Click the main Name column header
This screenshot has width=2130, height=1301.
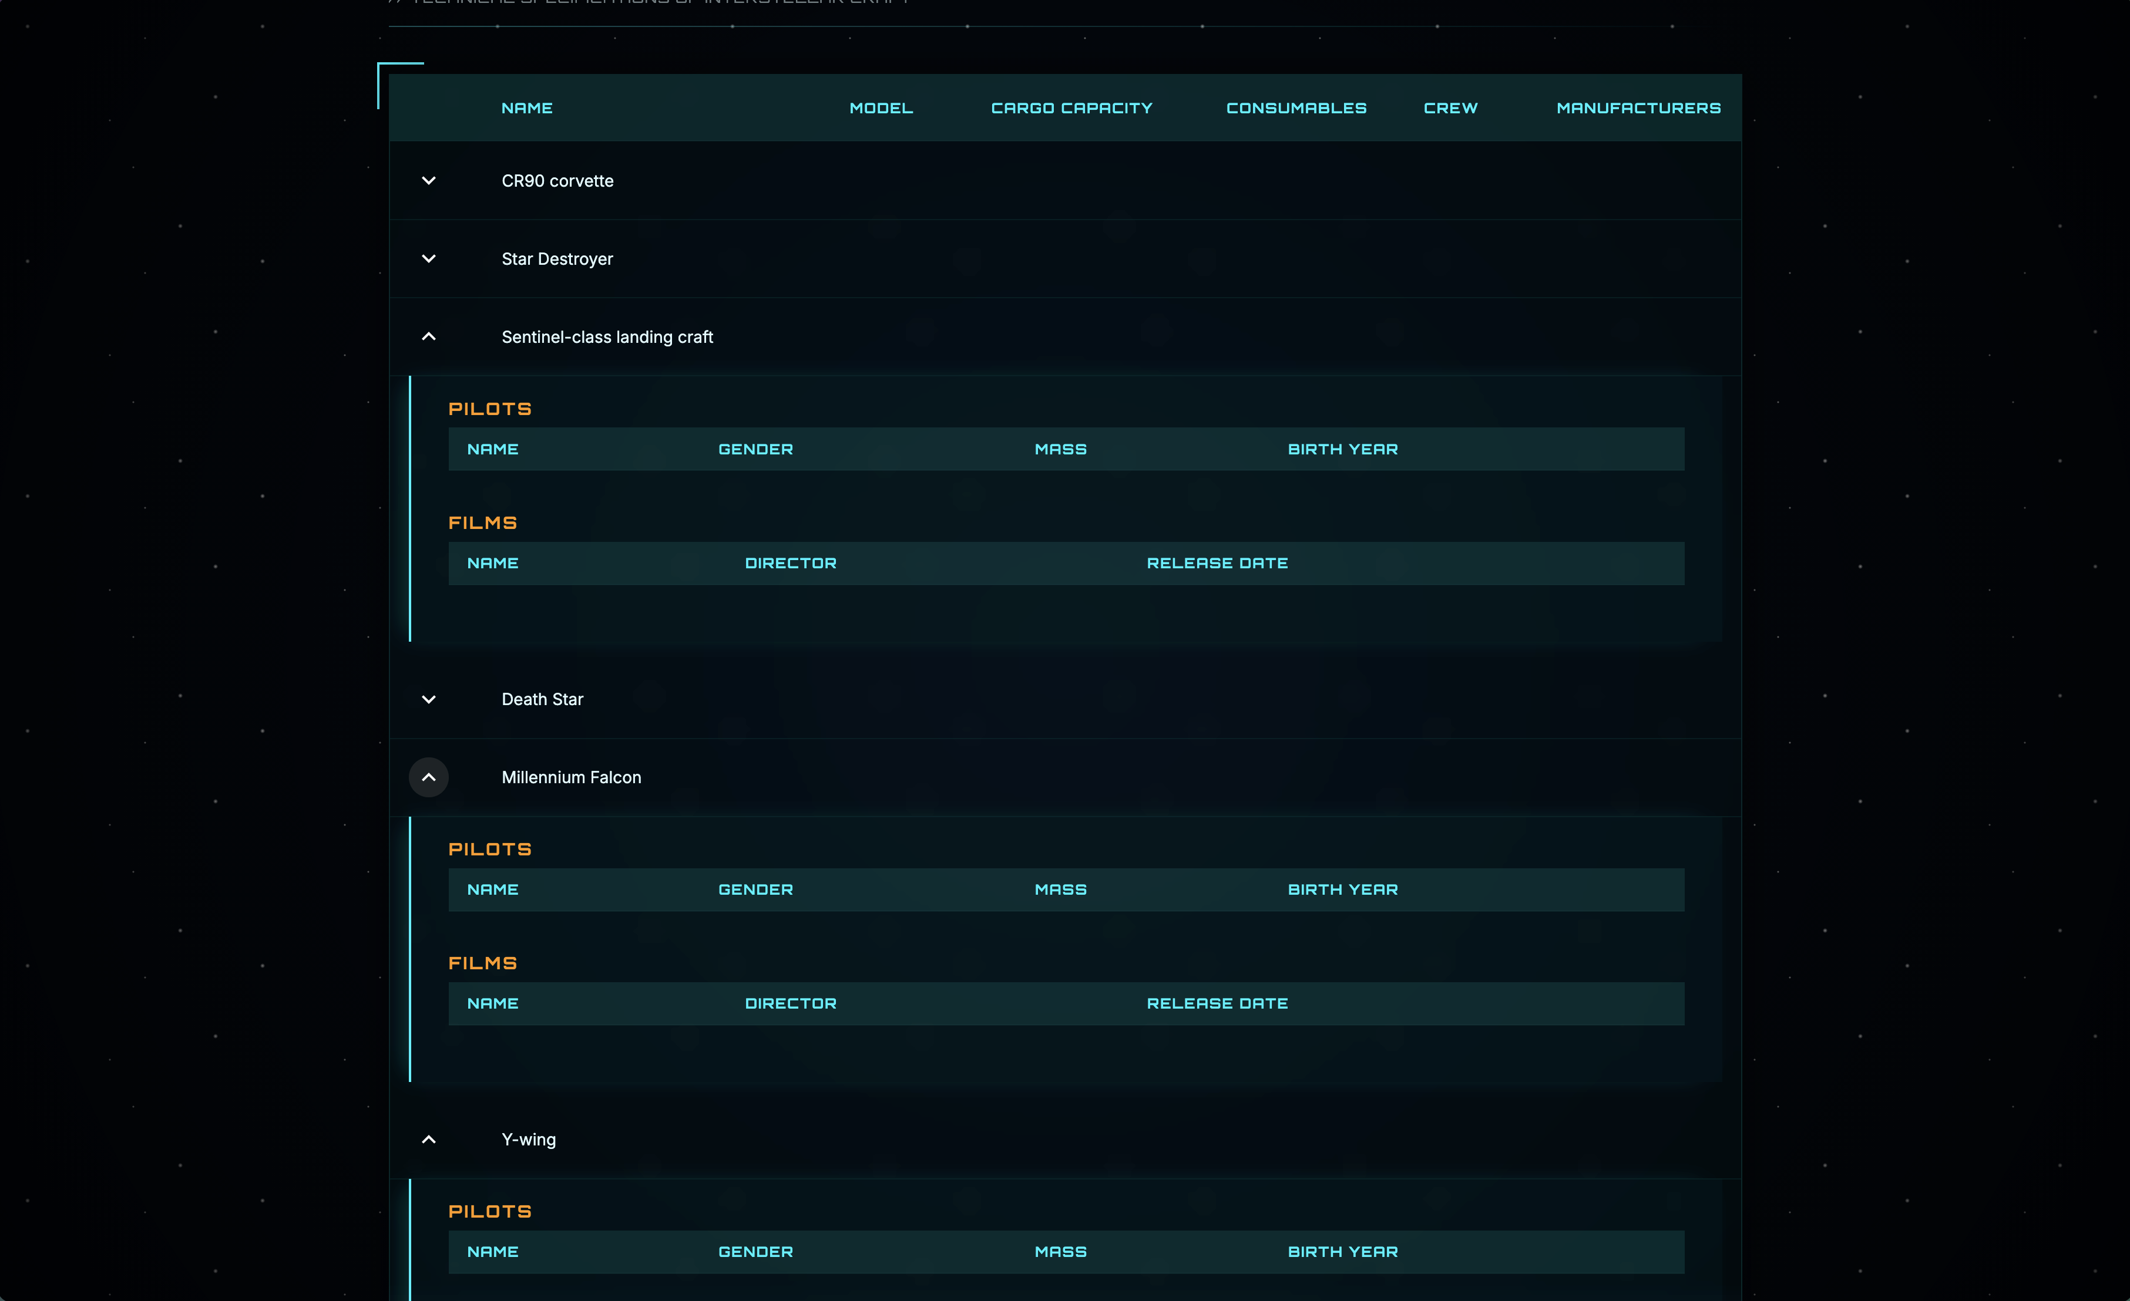pyautogui.click(x=526, y=108)
